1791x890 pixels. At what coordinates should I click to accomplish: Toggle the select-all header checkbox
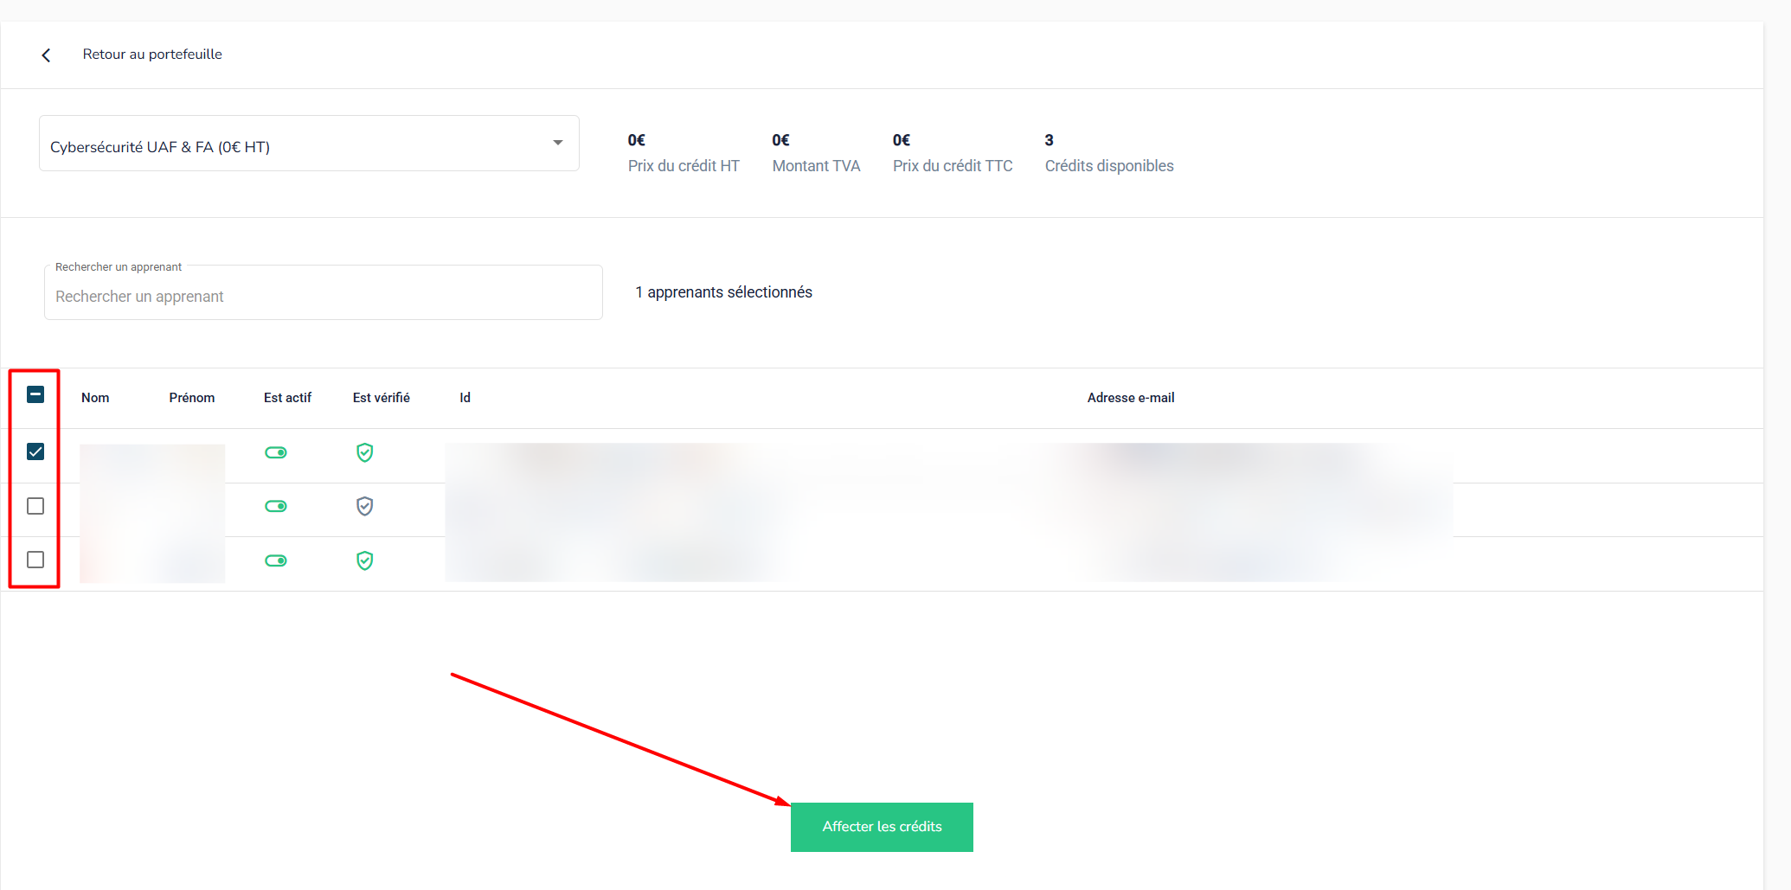[35, 394]
